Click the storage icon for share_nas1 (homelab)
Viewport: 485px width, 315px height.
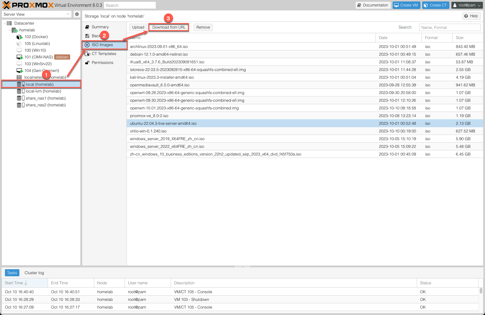(x=21, y=98)
